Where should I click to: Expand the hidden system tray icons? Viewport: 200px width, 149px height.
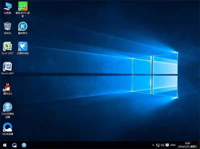coord(153,145)
